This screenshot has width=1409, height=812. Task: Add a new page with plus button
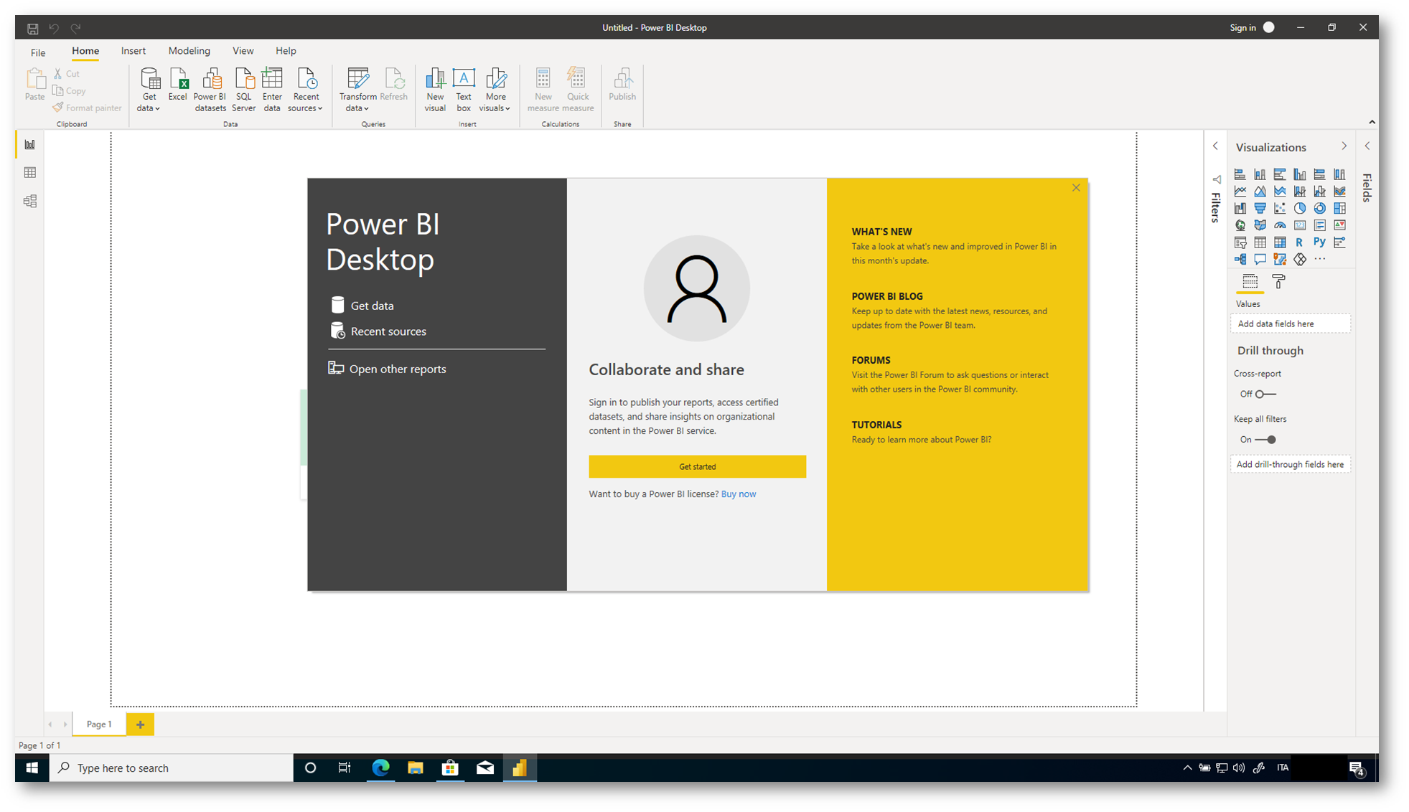click(x=140, y=724)
